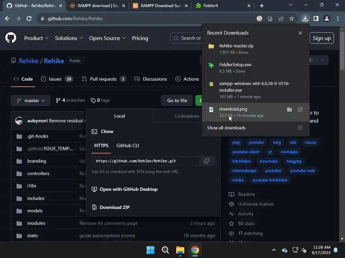The image size is (345, 258).
Task: Click the youtube-hitchhiker topic tag
Action: [x=270, y=180]
